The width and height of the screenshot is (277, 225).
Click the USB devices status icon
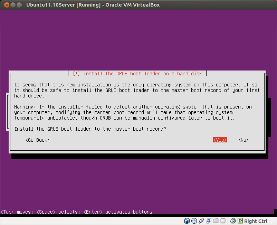pyautogui.click(x=200, y=221)
